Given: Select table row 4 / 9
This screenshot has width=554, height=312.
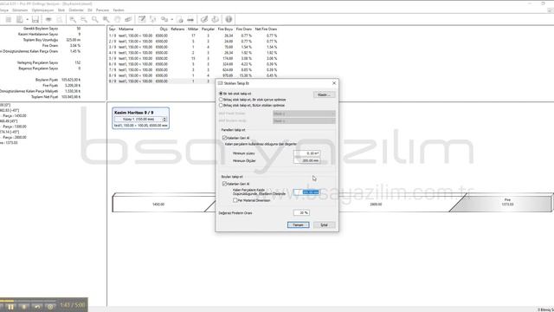Looking at the screenshot, I should [193, 53].
